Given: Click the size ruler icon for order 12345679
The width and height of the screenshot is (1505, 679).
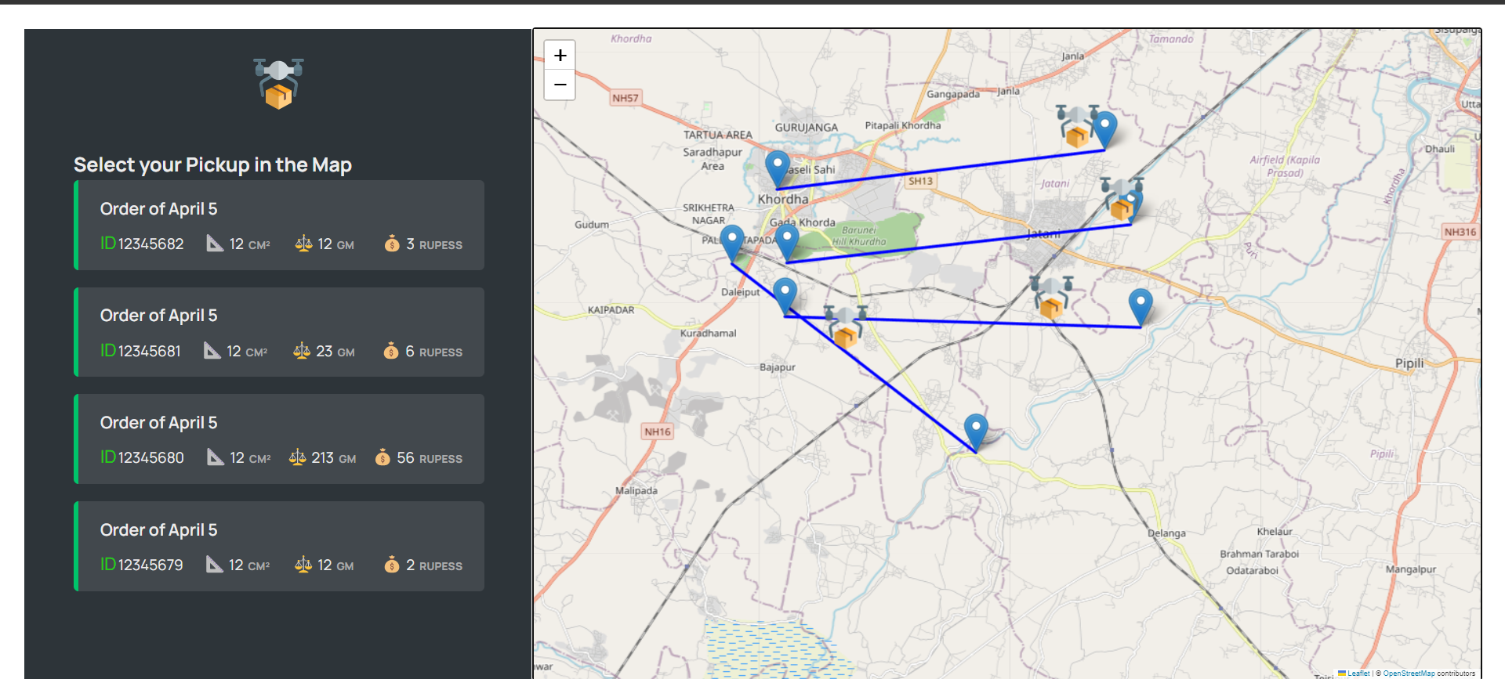Looking at the screenshot, I should point(214,565).
